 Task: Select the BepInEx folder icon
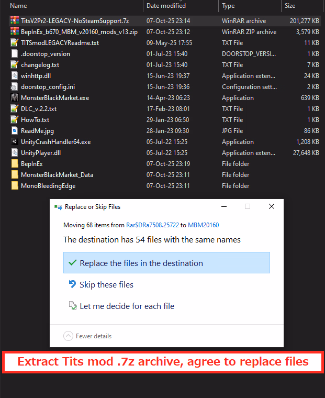(x=15, y=164)
